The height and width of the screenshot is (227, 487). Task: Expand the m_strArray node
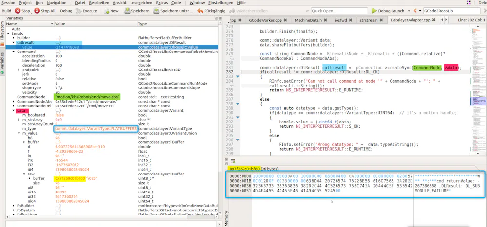19,120
